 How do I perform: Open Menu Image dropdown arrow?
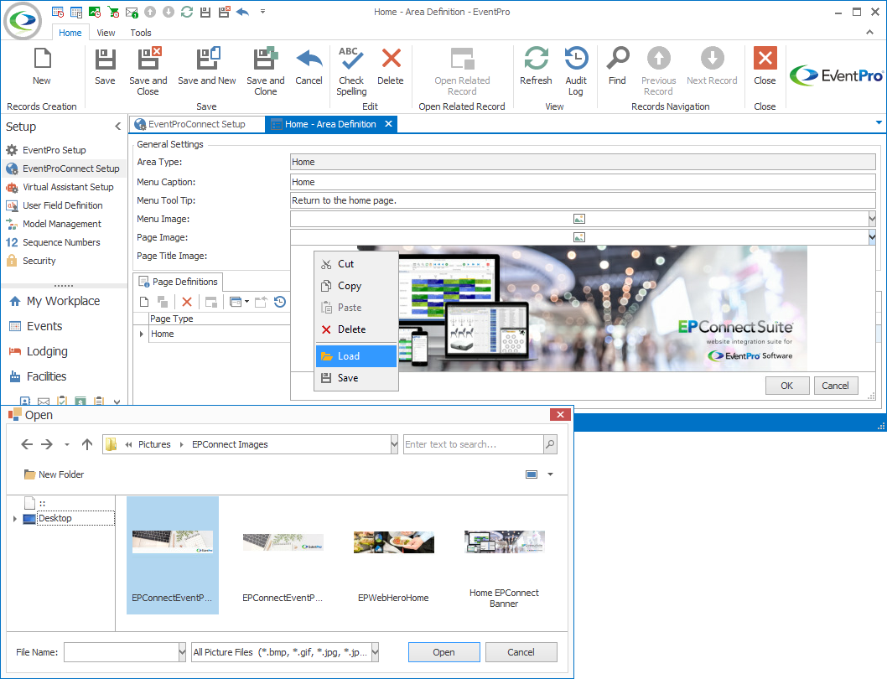click(x=872, y=219)
